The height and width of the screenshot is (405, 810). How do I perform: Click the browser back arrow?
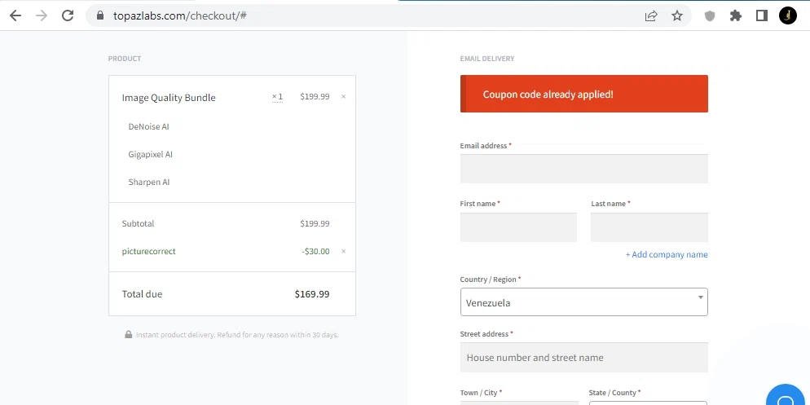[x=15, y=15]
